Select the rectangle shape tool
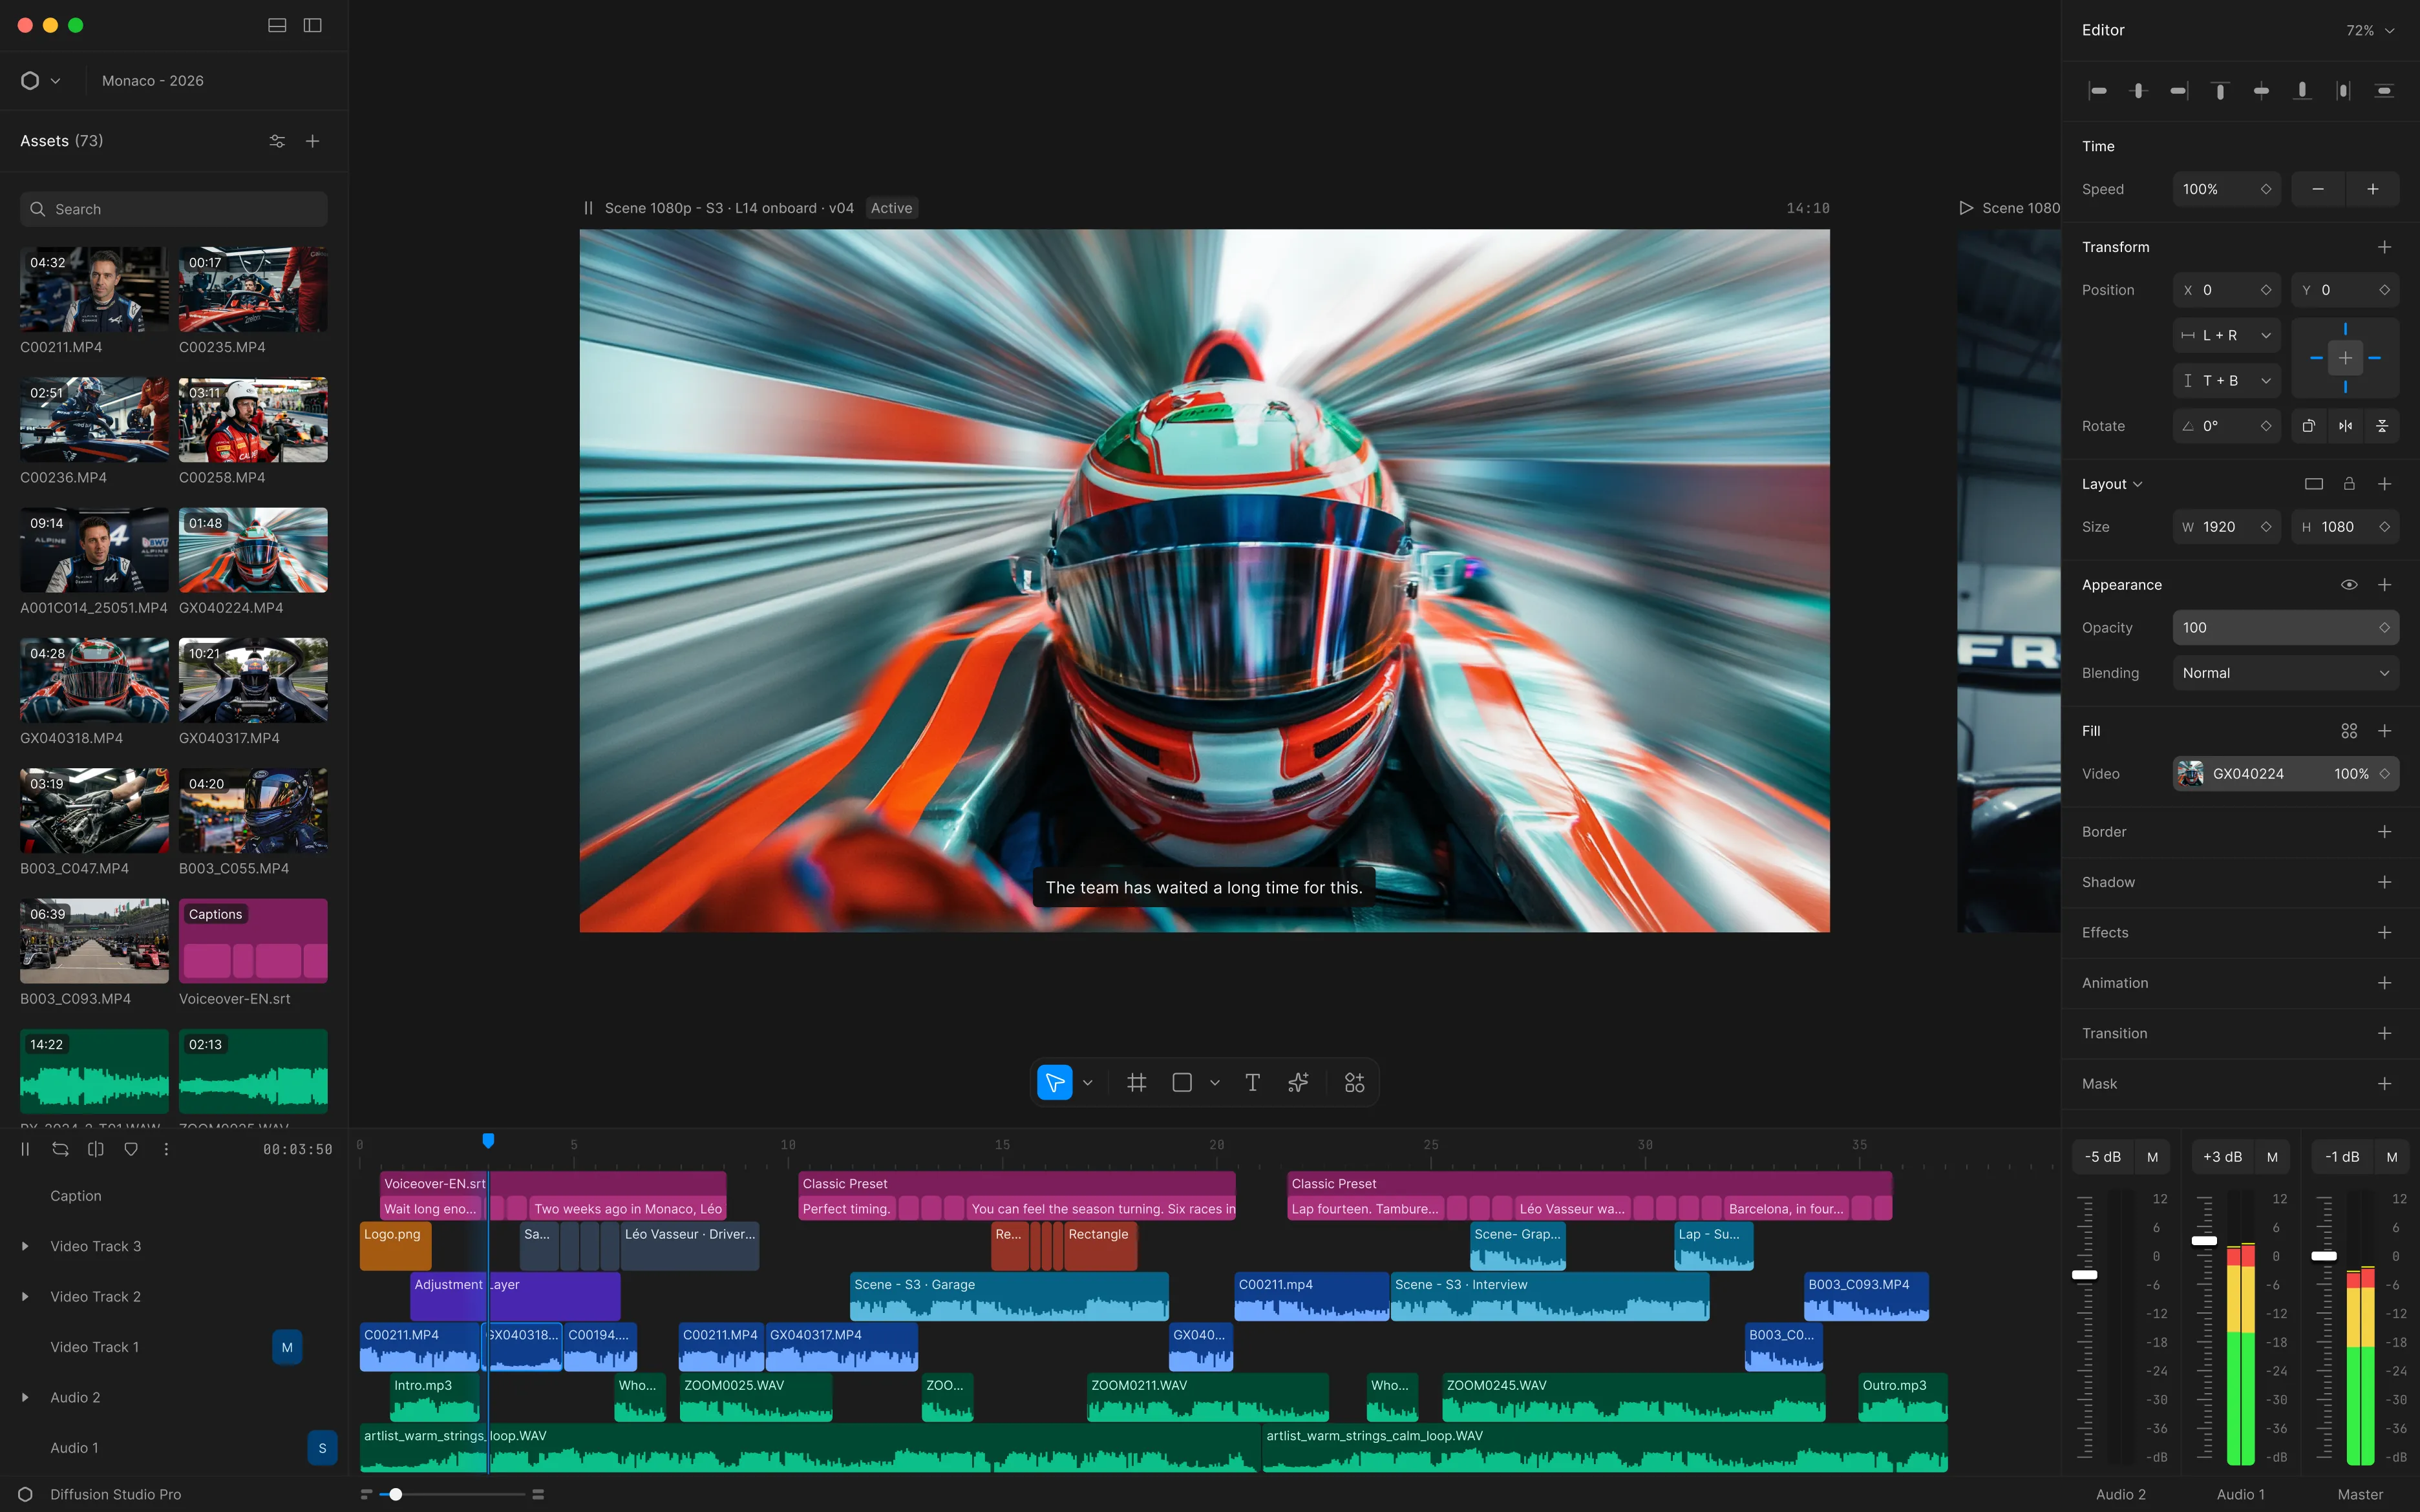This screenshot has height=1512, width=2420. point(1182,1082)
